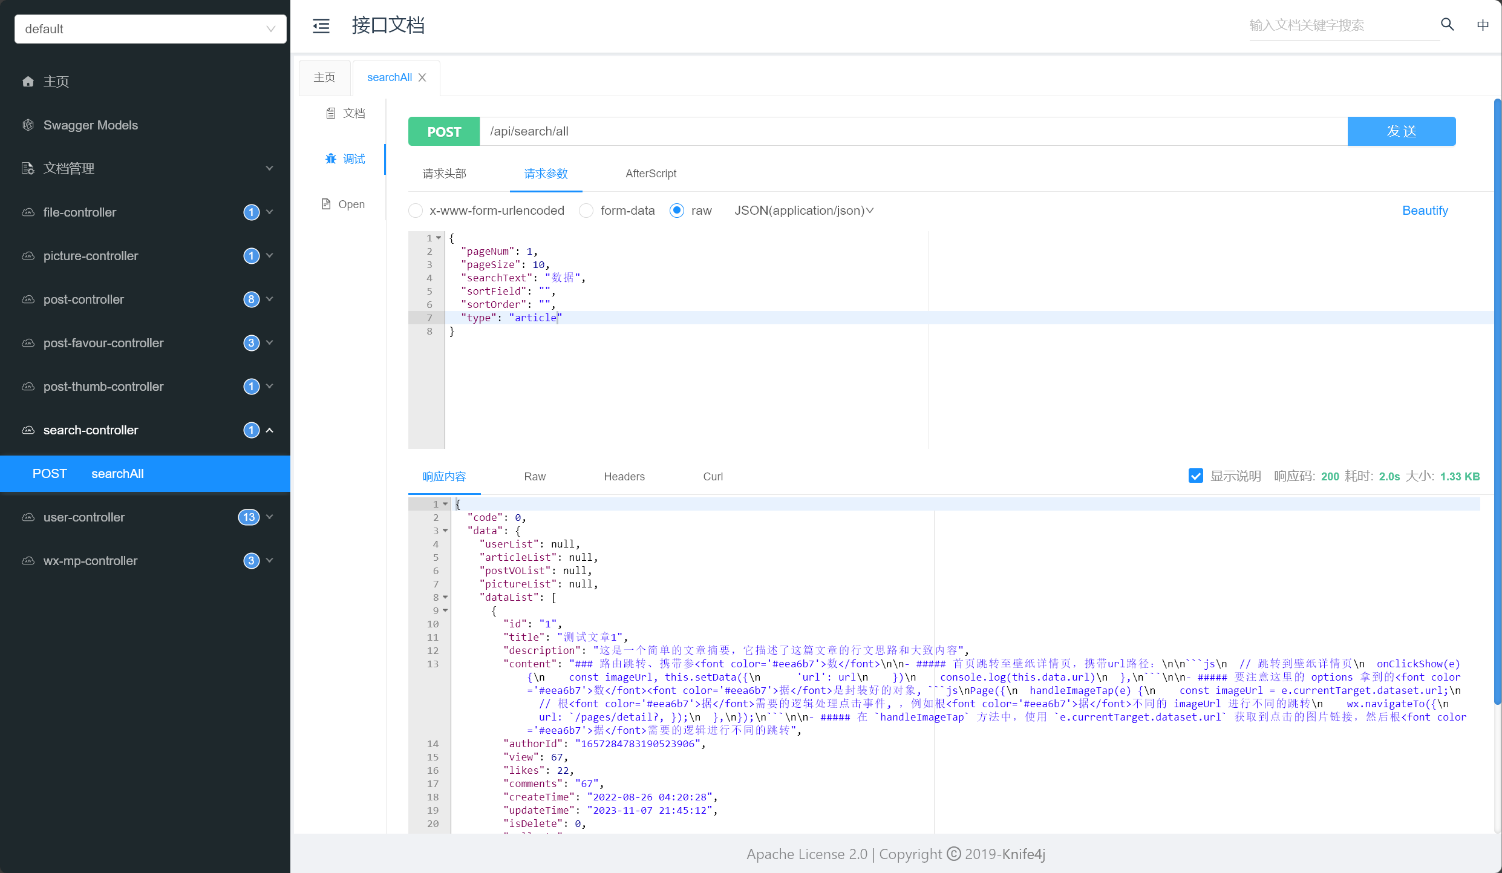Click the home icon beside 主页
Screen dimensions: 1502x873
pyautogui.click(x=28, y=81)
